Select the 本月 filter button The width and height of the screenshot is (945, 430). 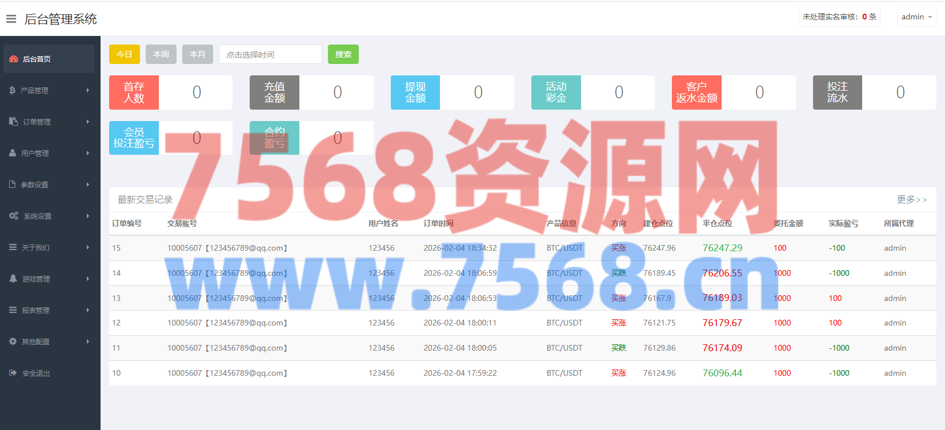(198, 54)
